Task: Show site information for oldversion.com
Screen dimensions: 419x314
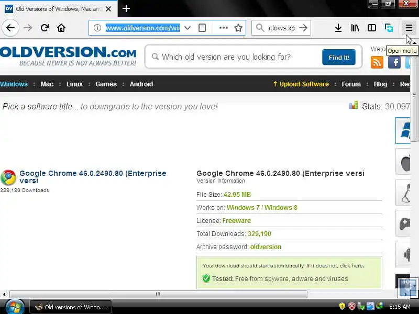Action: pos(97,28)
